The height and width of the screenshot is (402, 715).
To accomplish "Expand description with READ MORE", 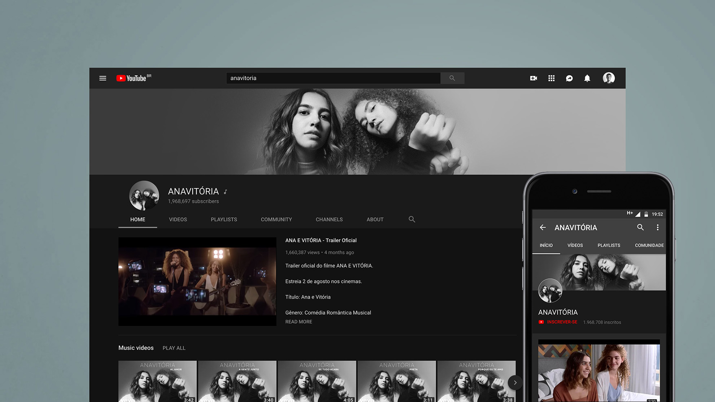I will coord(299,322).
